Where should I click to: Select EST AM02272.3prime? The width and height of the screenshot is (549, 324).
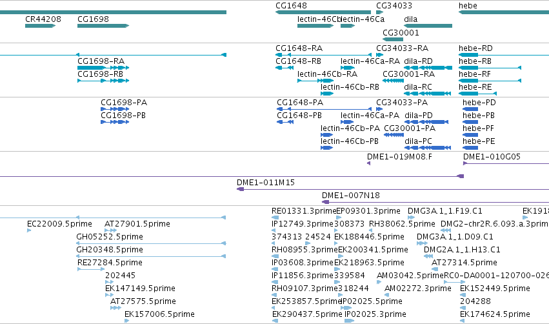click(386, 295)
